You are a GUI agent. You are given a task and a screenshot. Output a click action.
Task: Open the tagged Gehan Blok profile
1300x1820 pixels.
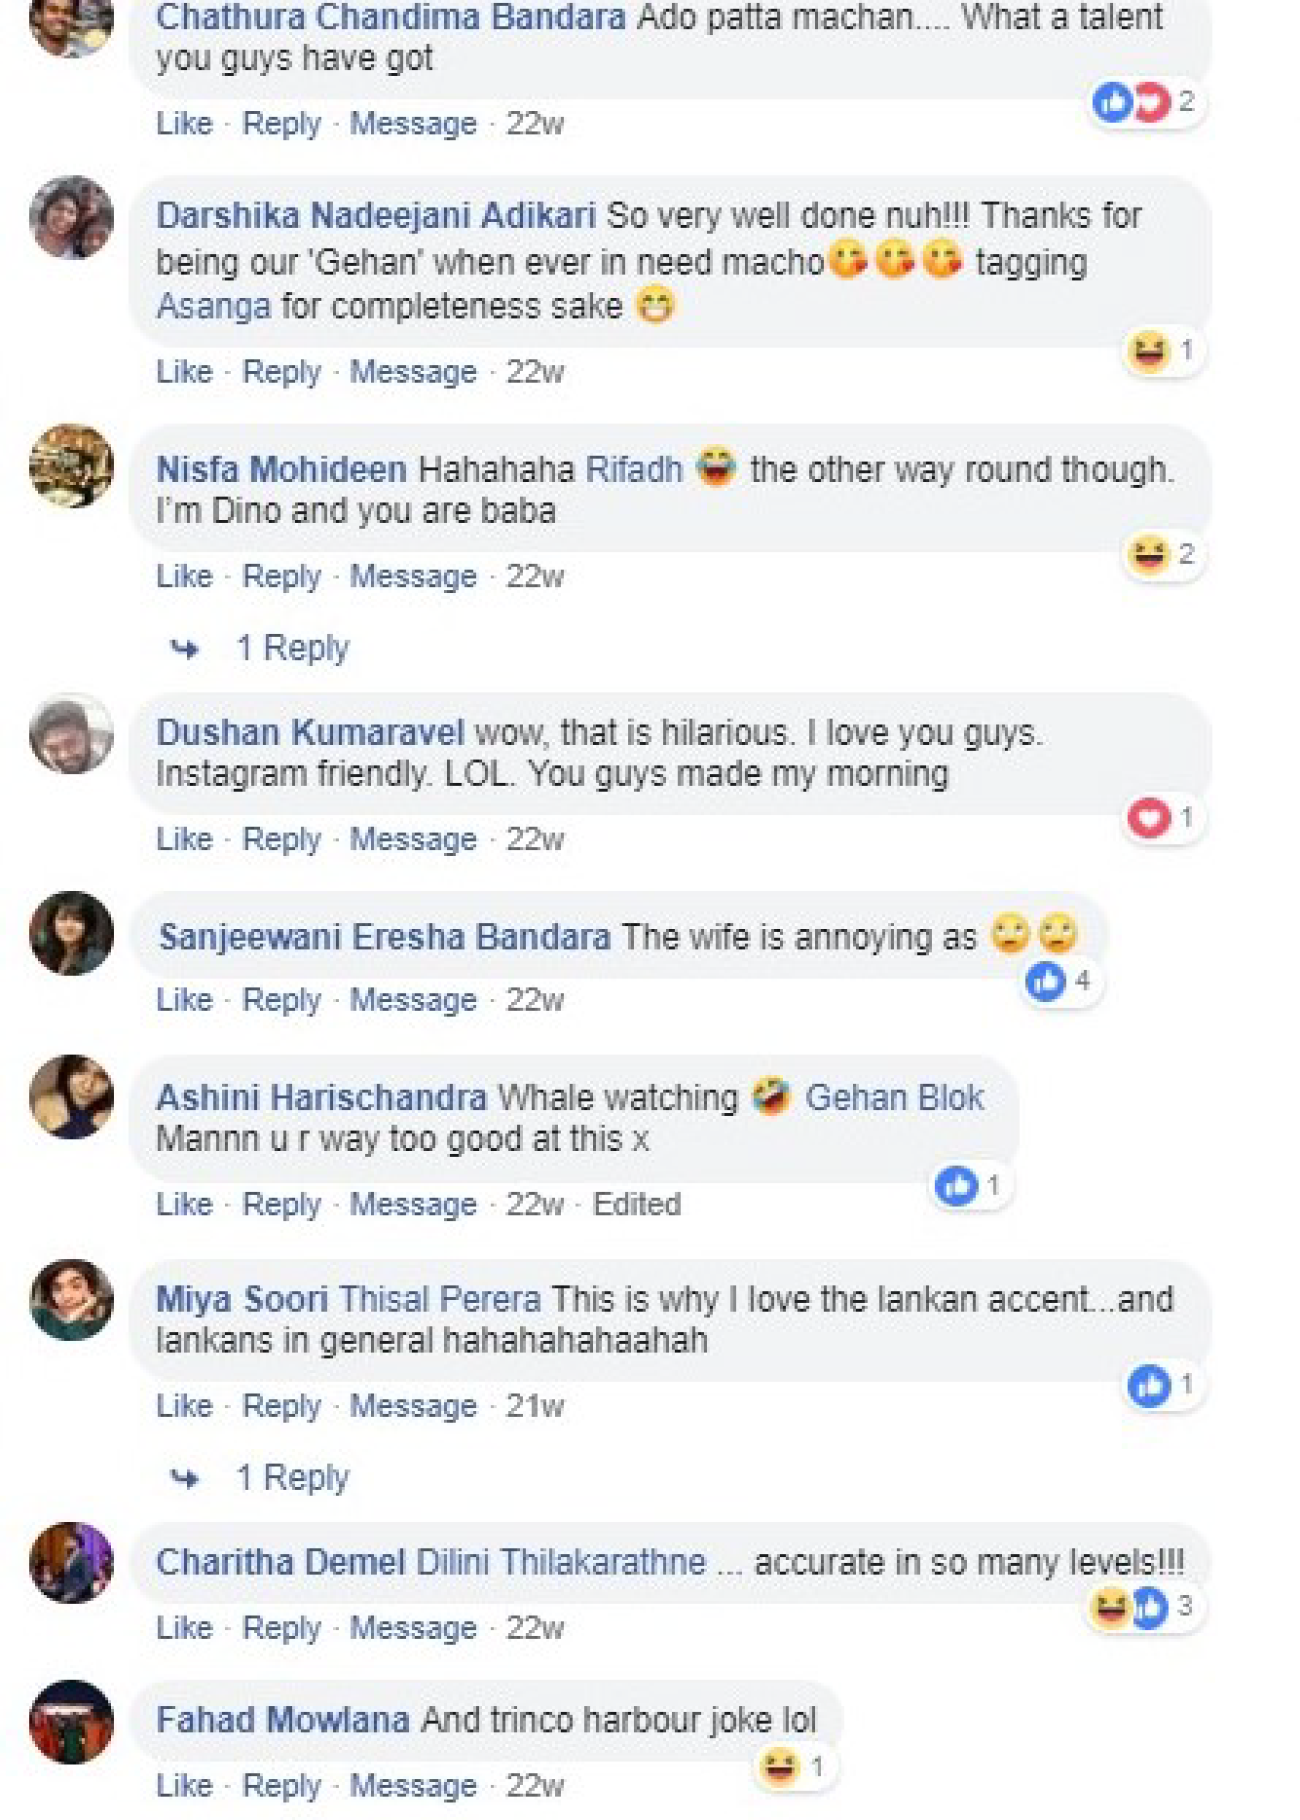pyautogui.click(x=894, y=1098)
